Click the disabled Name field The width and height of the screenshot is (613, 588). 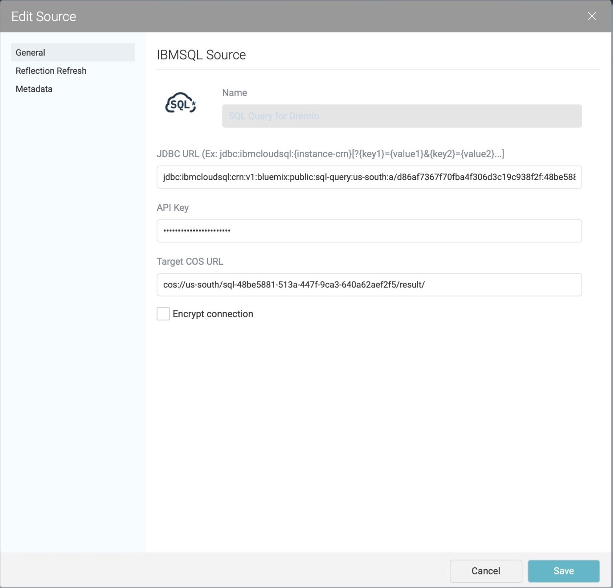(402, 116)
